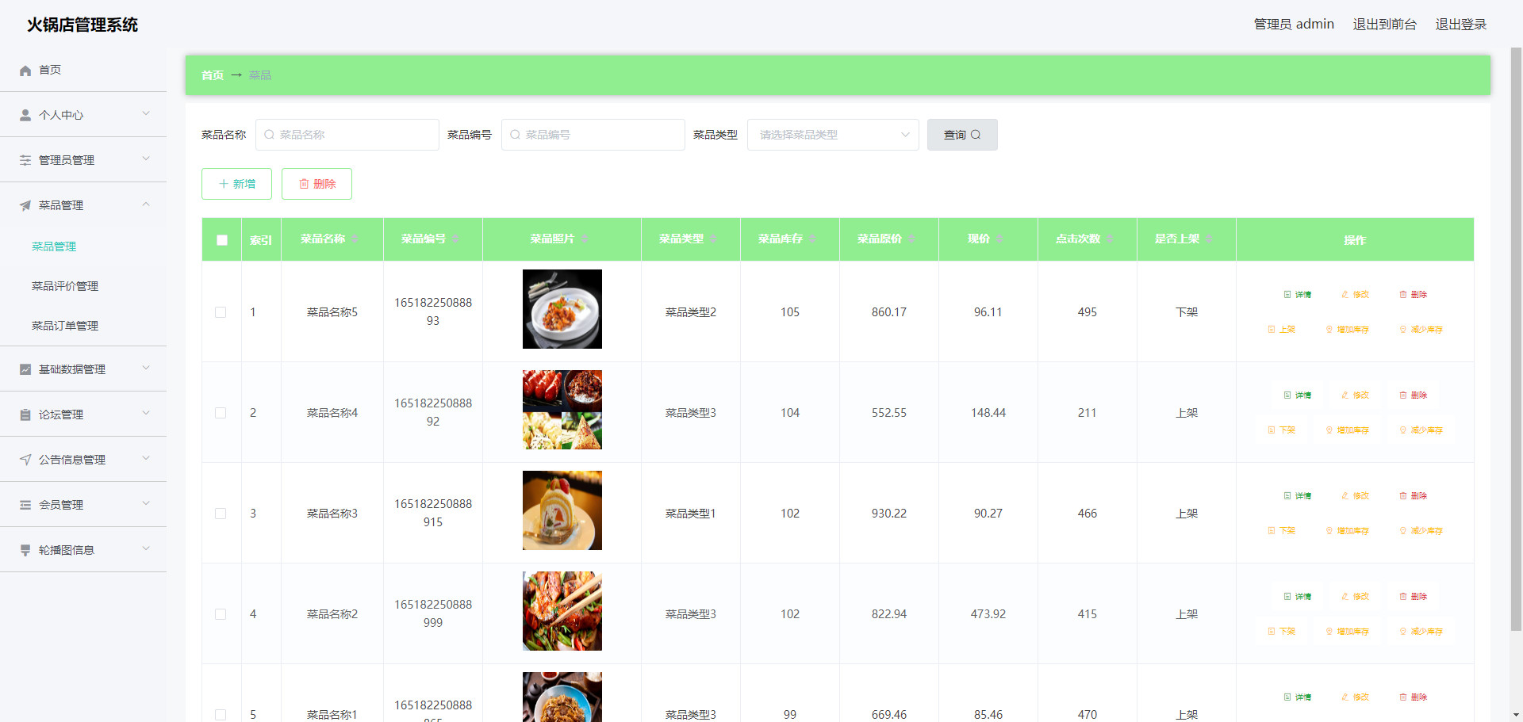Image resolution: width=1523 pixels, height=722 pixels.
Task: Open 菜品订单管理 submenu item
Action: 83,326
